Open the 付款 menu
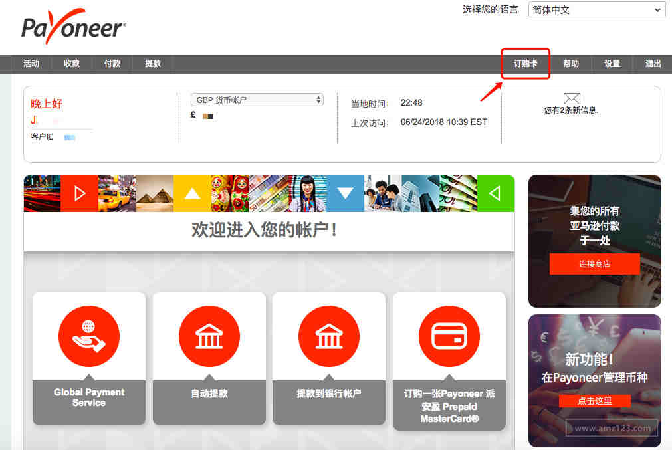Screen dimensions: 672x450 [112, 64]
